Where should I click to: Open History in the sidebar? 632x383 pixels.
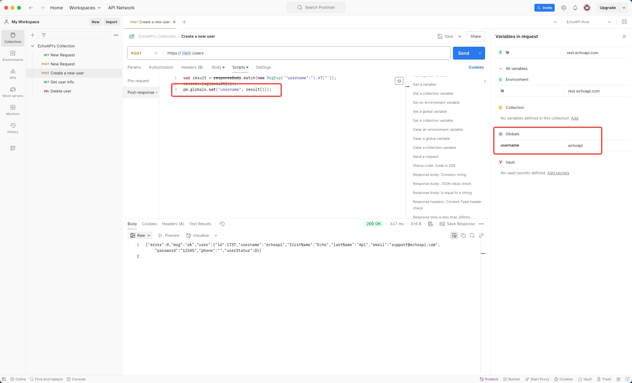tap(13, 128)
